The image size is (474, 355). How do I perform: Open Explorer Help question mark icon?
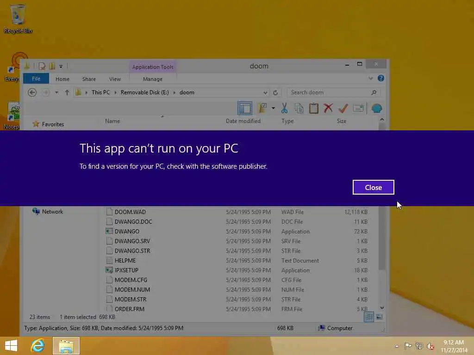[380, 79]
